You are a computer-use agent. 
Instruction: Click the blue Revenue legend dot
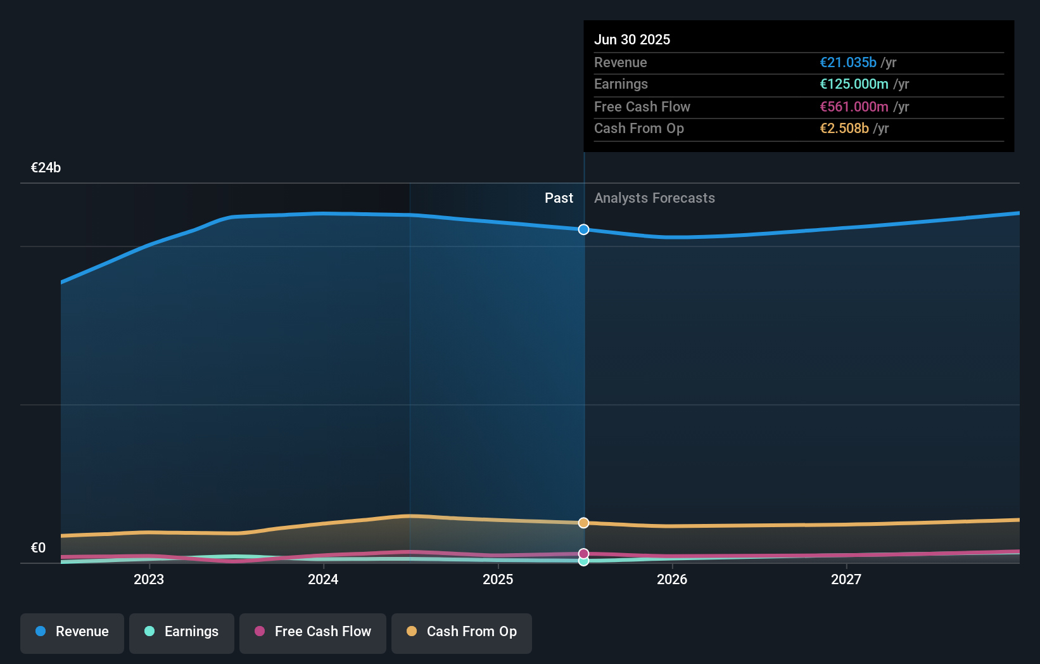[x=41, y=631]
